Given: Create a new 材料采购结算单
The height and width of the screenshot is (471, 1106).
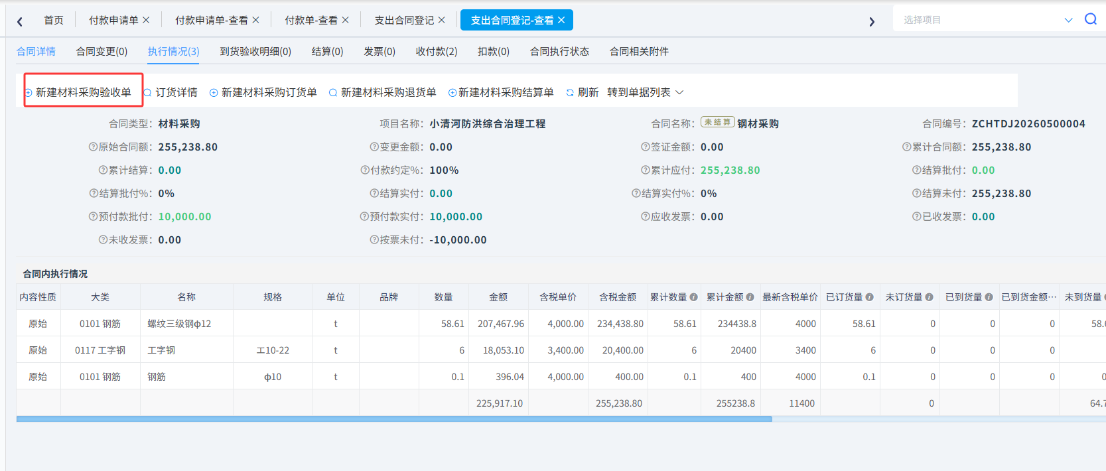Looking at the screenshot, I should pos(501,92).
